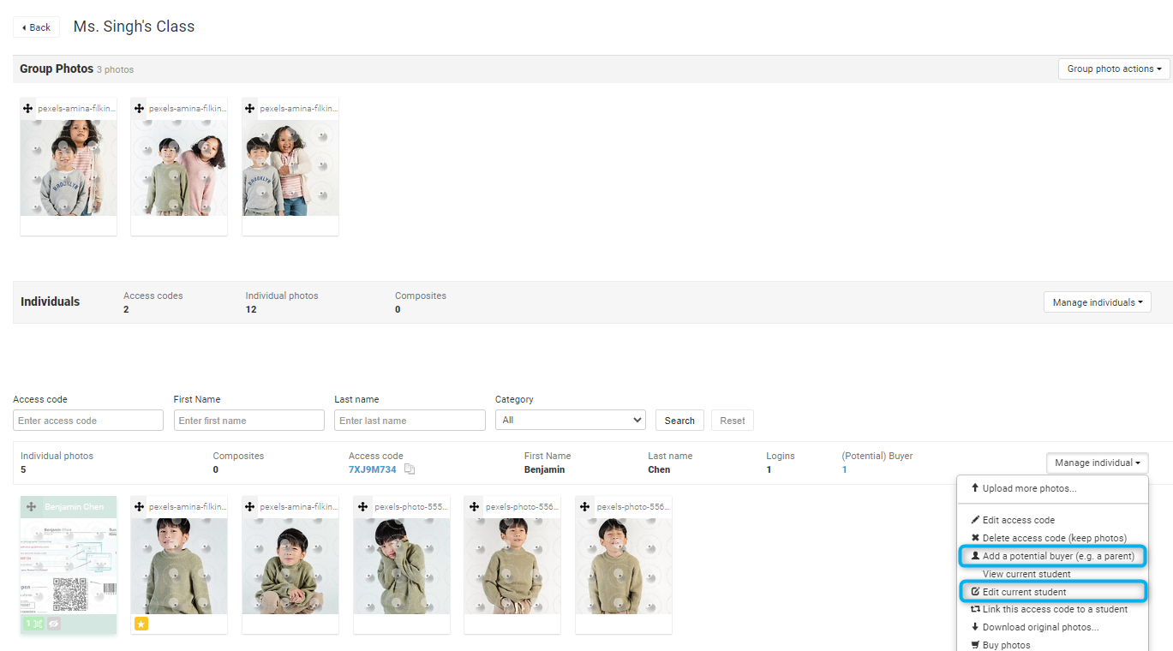Click the Search button

click(679, 420)
